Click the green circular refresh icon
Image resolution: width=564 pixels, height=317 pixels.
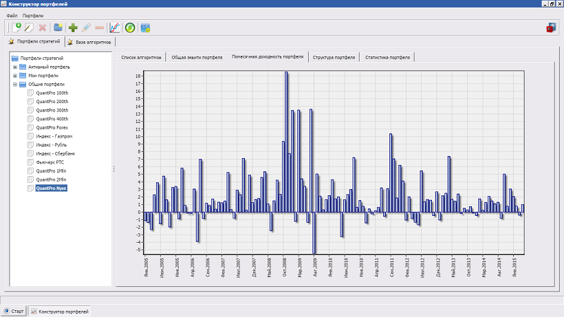tap(130, 28)
